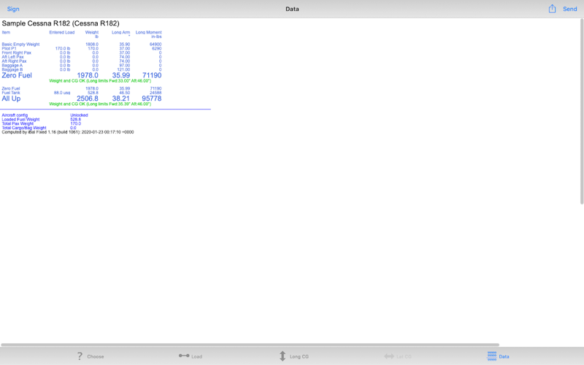The height and width of the screenshot is (365, 584).
Task: Click the All Up weight 2506.8
Action: (88, 99)
